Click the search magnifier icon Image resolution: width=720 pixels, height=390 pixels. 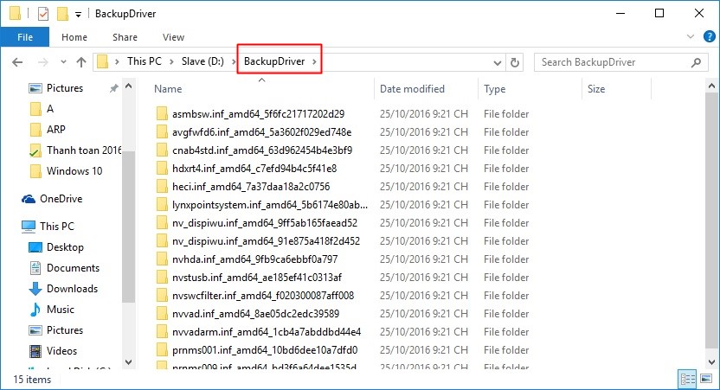[696, 62]
